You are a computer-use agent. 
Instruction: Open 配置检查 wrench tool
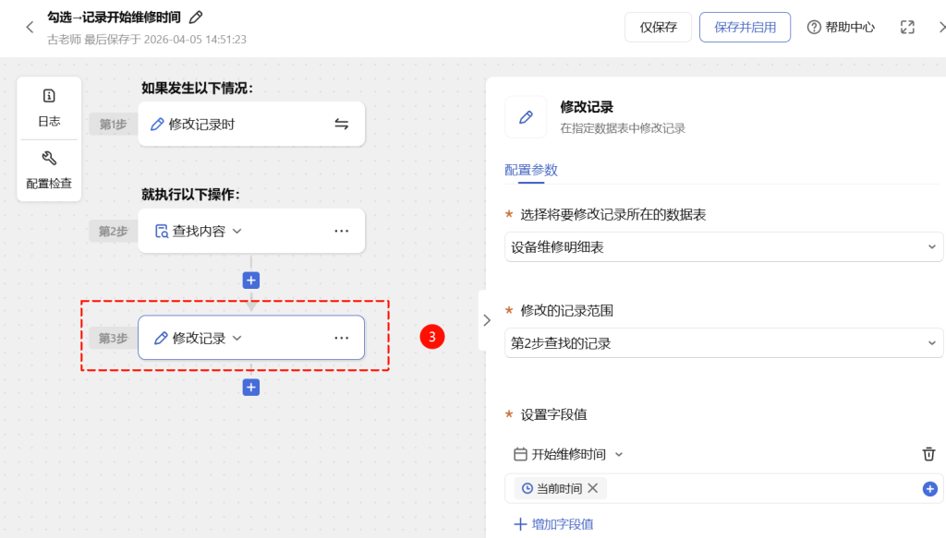[49, 171]
